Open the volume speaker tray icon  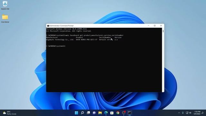(190, 113)
